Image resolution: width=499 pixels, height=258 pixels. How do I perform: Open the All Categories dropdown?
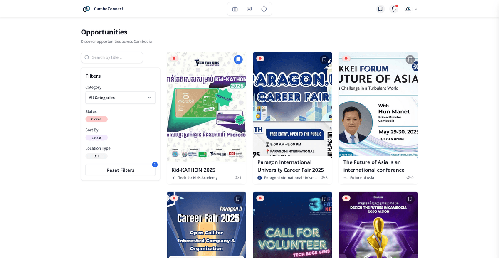121,98
